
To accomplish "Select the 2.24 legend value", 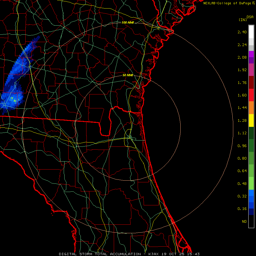I will [x=242, y=45].
